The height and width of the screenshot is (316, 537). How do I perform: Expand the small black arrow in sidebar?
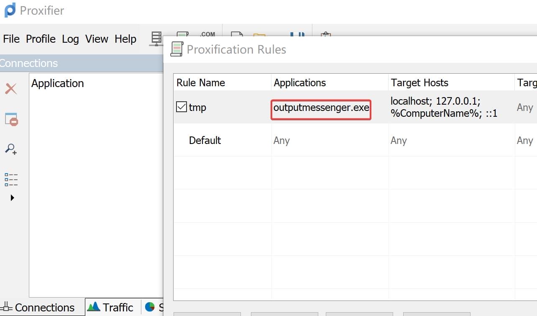[x=12, y=198]
